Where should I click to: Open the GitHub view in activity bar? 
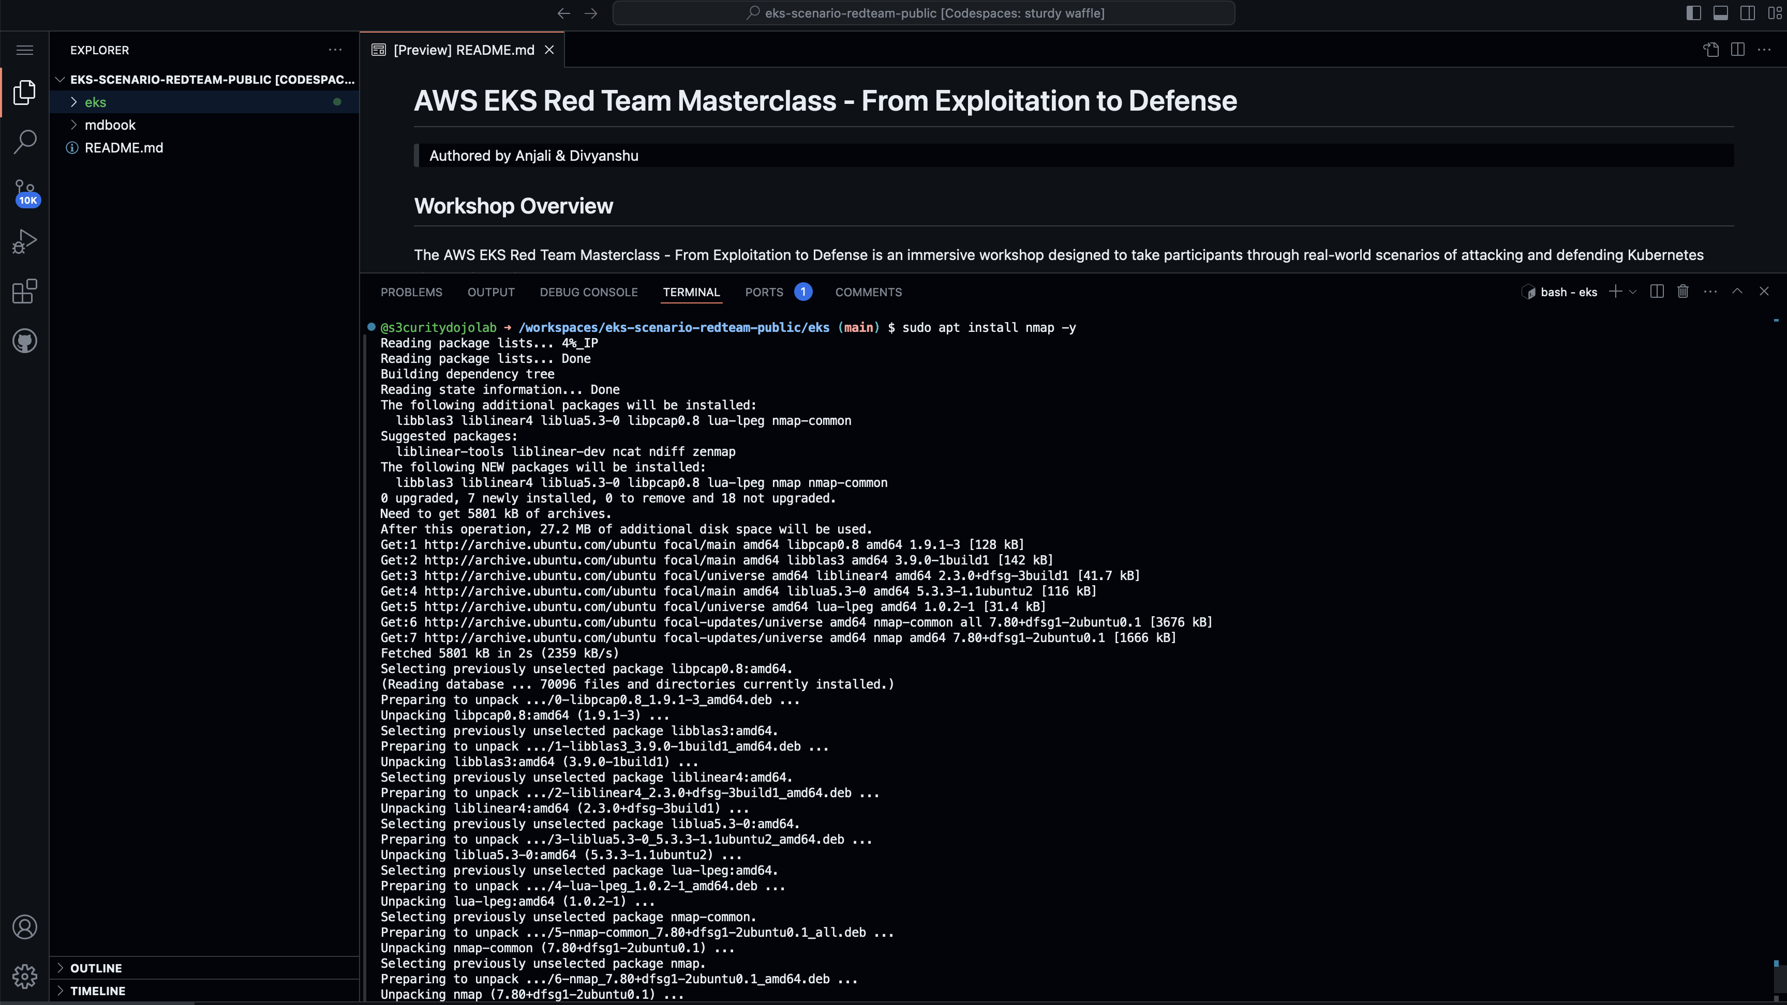tap(25, 341)
